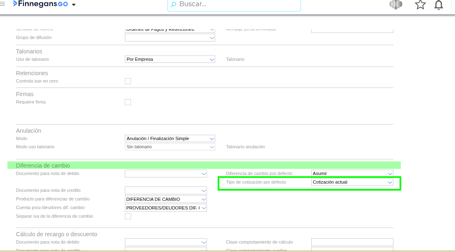Open the notifications bell
455x251 pixels.
pyautogui.click(x=439, y=5)
